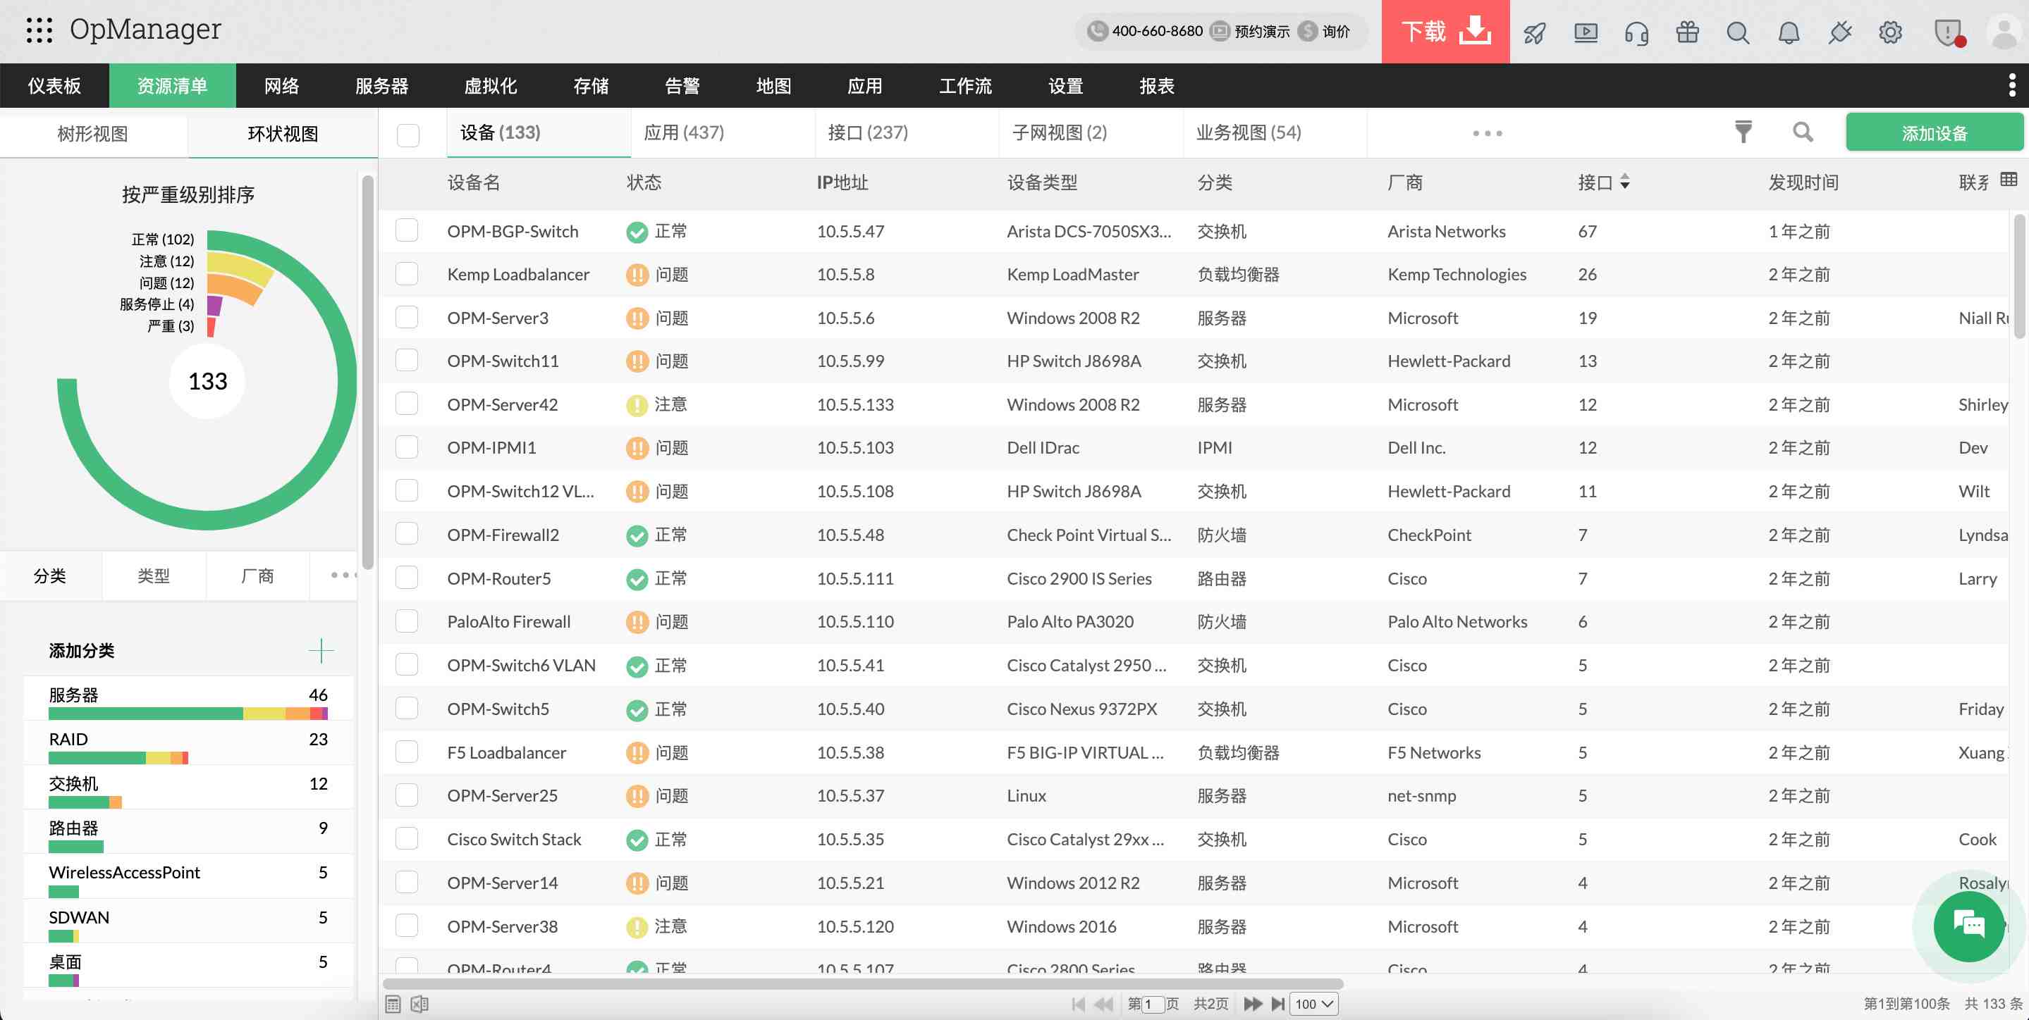Sort by the 接口 column arrow
This screenshot has width=2029, height=1020.
point(1624,182)
